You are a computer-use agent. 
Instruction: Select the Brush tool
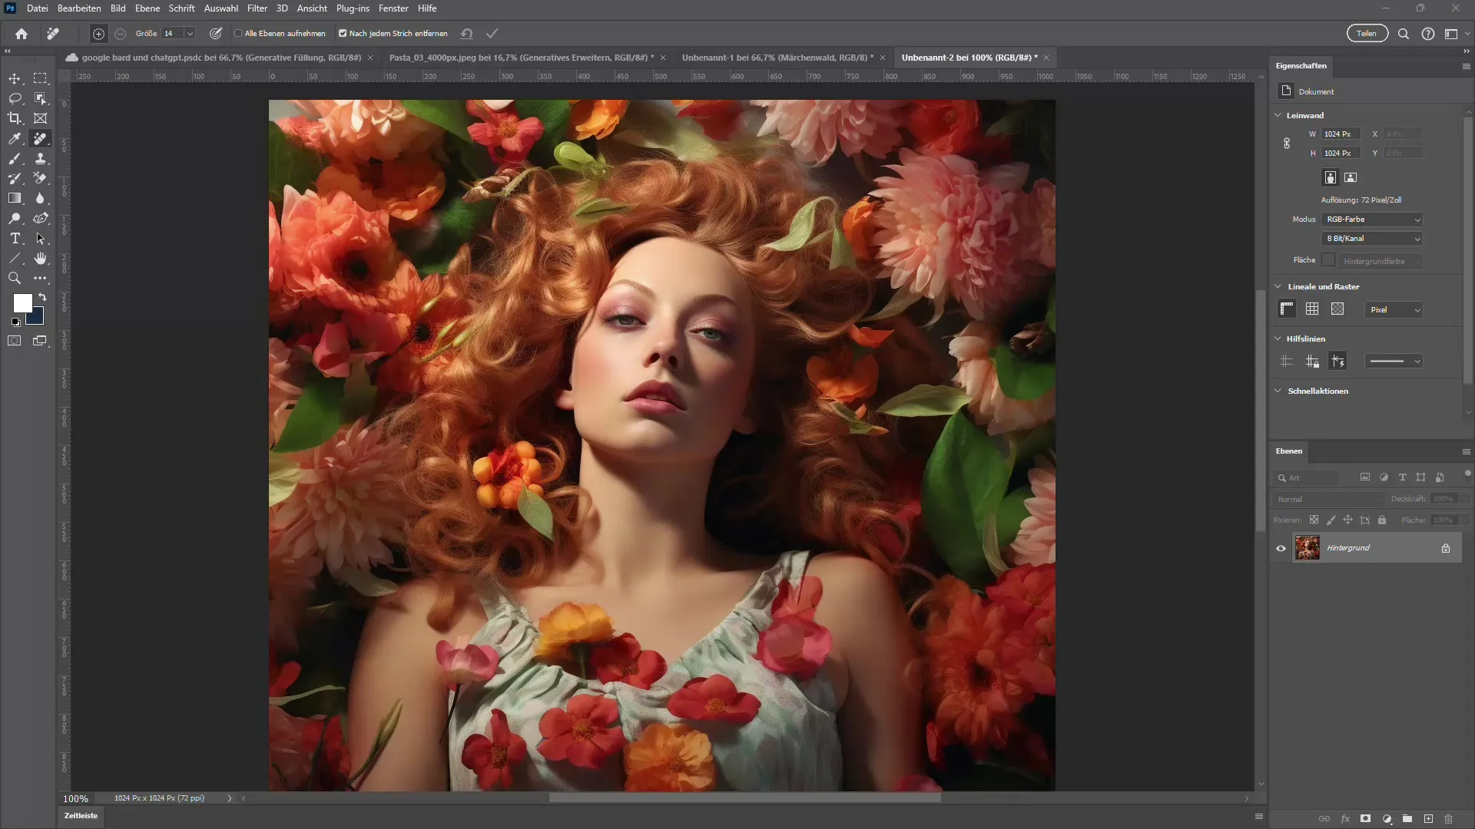[x=15, y=158]
